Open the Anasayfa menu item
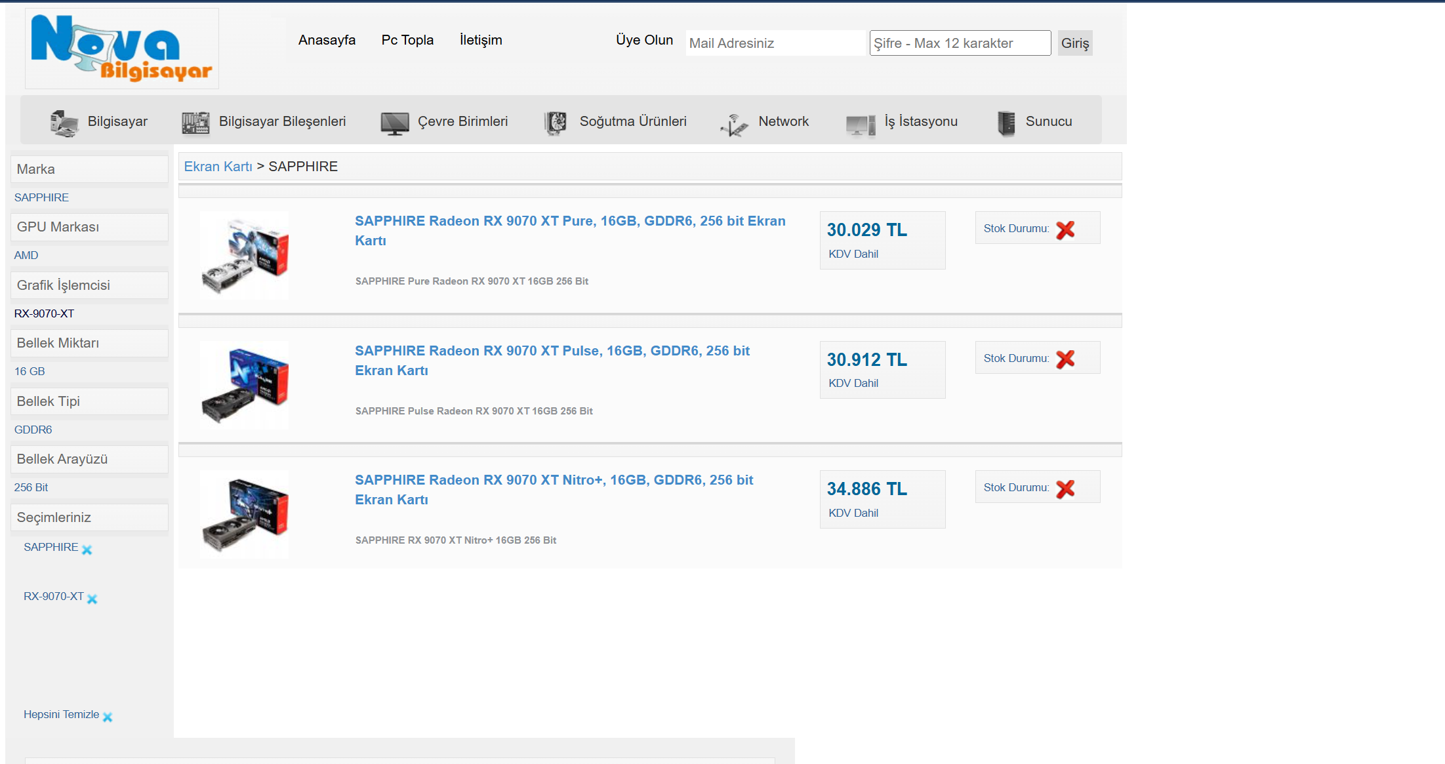 pyautogui.click(x=327, y=40)
